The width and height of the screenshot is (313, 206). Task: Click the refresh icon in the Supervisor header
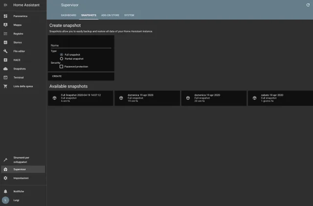tap(308, 5)
